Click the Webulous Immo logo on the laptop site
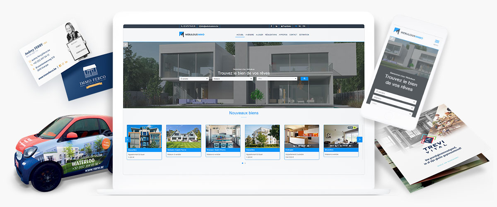 (x=192, y=34)
